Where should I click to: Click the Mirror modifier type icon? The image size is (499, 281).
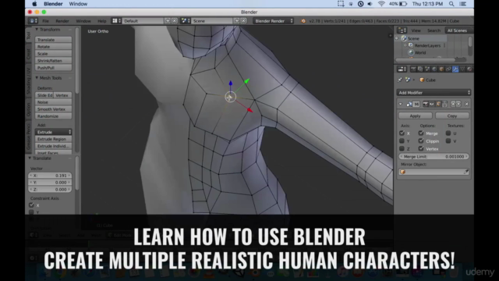tap(409, 104)
